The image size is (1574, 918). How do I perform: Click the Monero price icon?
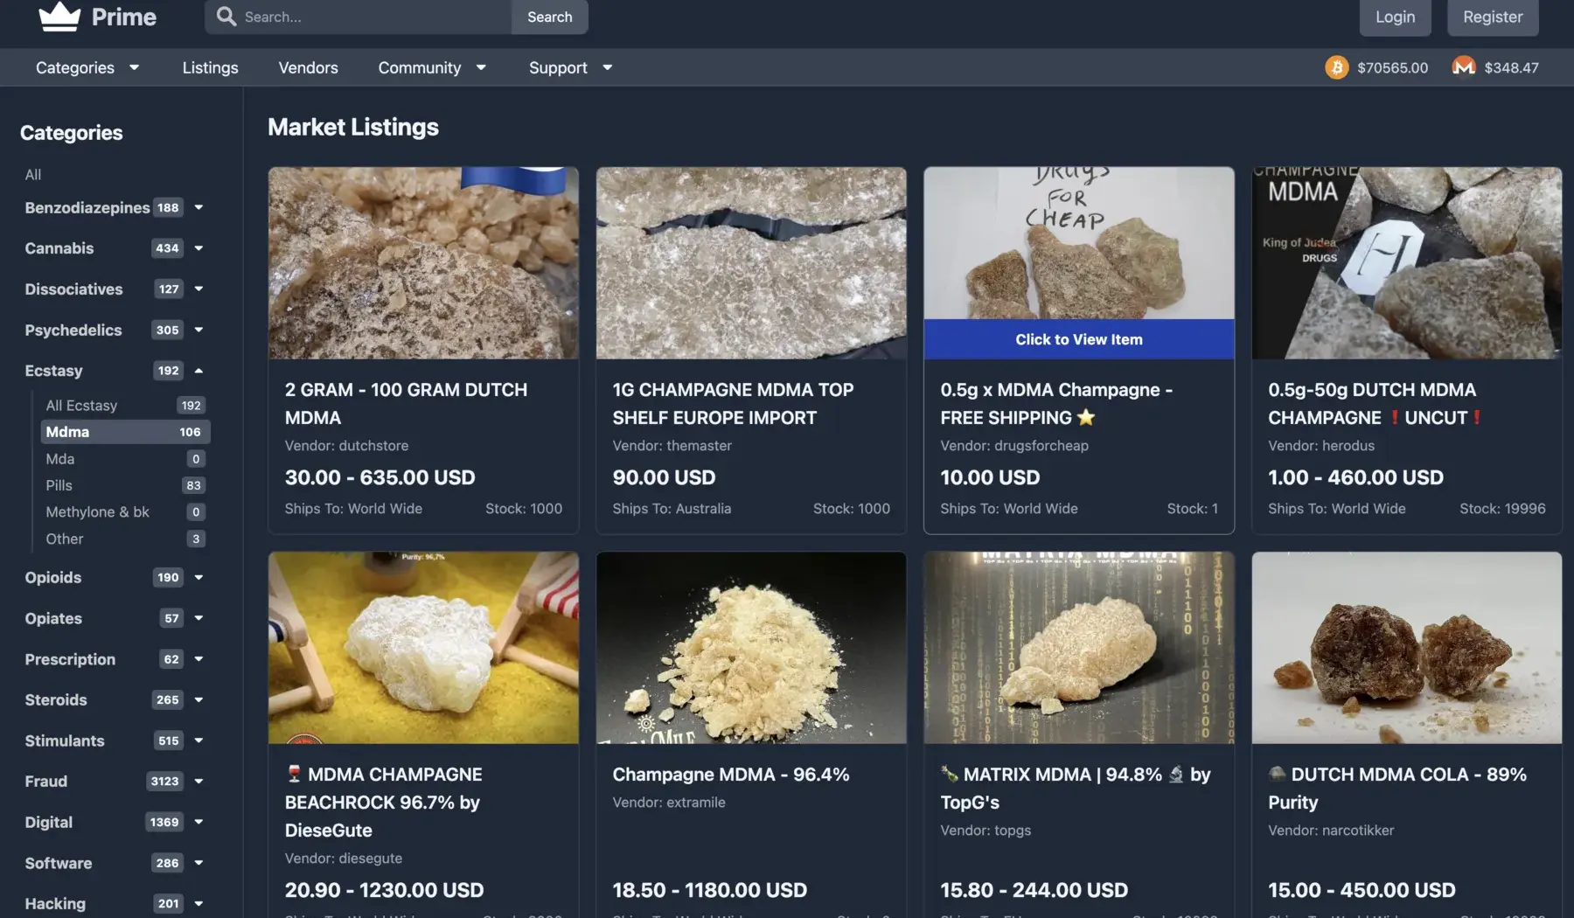point(1463,67)
